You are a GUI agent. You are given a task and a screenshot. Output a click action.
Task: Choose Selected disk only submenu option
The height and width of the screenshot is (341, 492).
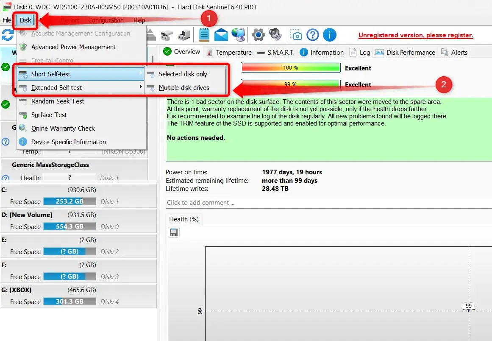pyautogui.click(x=185, y=74)
